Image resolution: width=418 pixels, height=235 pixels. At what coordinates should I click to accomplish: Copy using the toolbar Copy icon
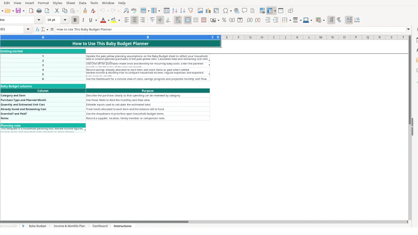click(64, 11)
